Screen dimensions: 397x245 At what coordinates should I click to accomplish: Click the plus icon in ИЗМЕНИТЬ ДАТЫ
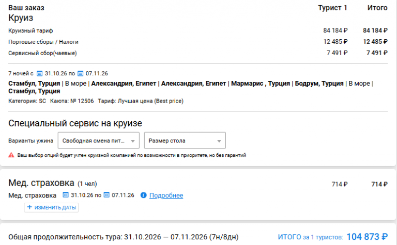(x=29, y=207)
